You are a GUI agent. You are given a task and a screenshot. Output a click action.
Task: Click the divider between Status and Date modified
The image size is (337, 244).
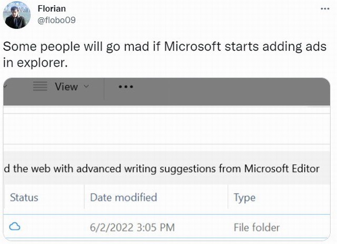click(84, 197)
